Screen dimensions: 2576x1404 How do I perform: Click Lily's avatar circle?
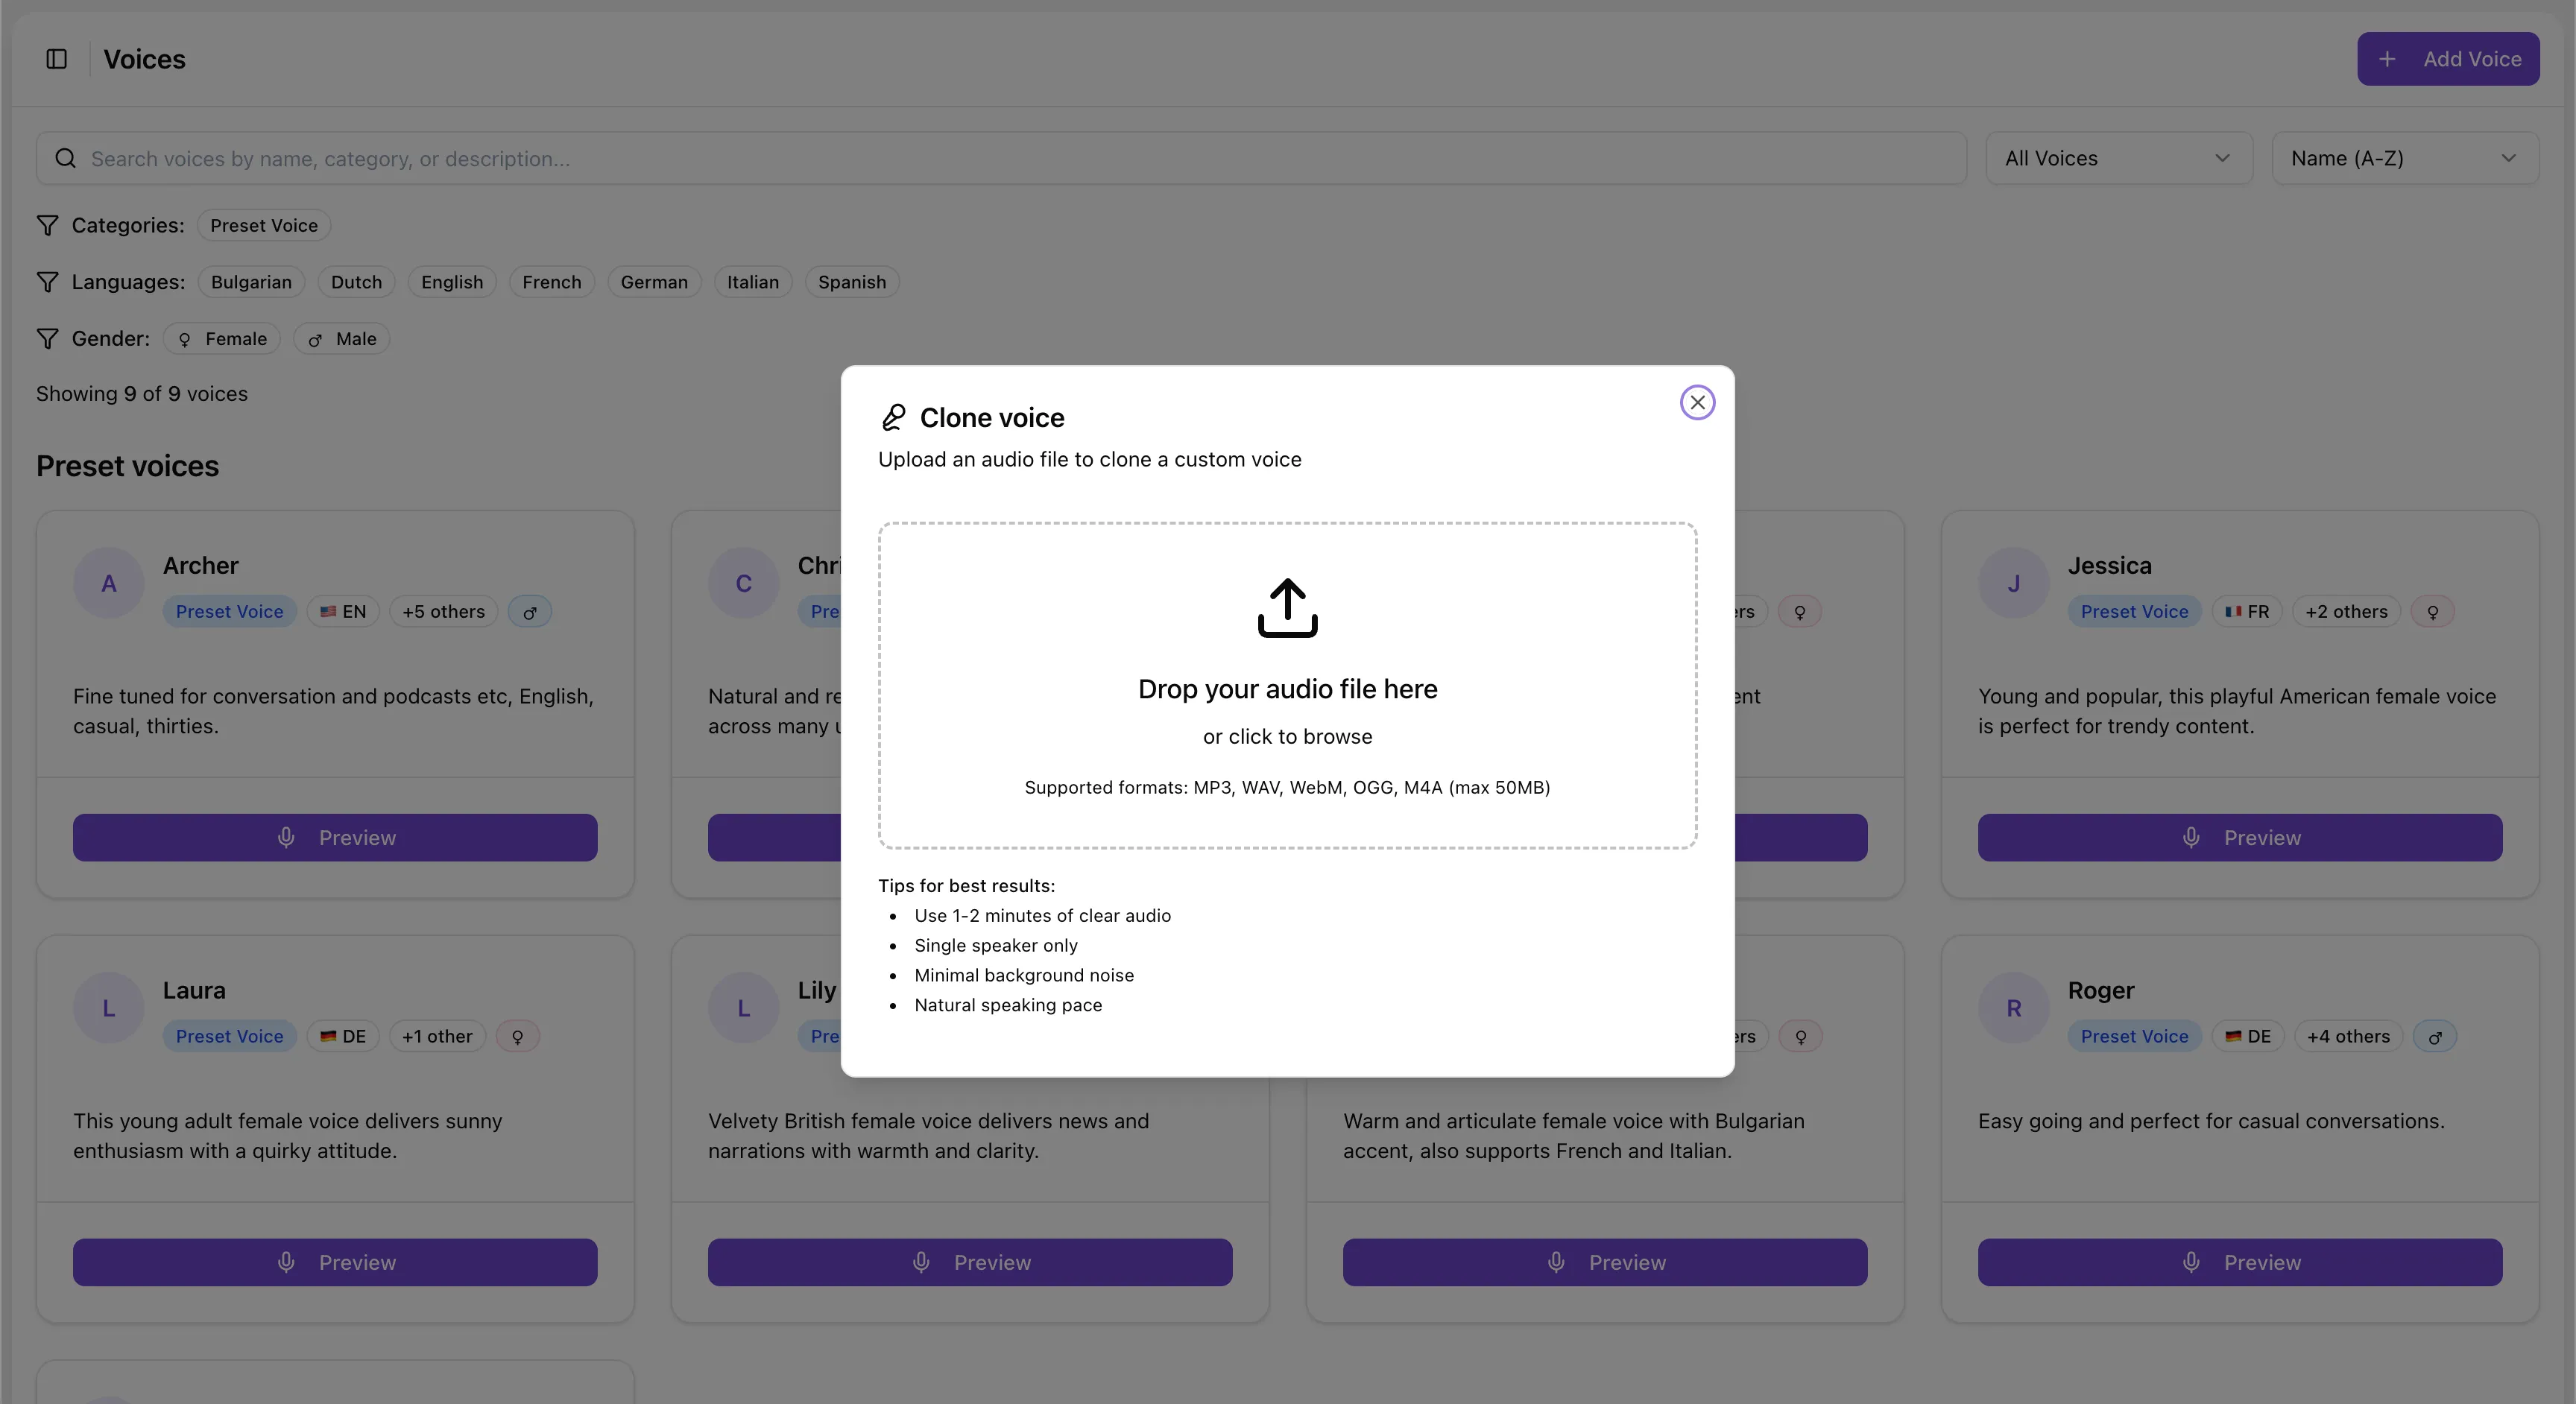point(744,1008)
